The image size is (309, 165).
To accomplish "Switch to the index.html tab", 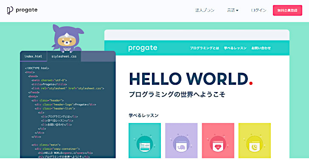I will (33, 56).
